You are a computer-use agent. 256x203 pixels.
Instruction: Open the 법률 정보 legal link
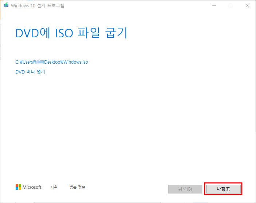[x=77, y=187]
